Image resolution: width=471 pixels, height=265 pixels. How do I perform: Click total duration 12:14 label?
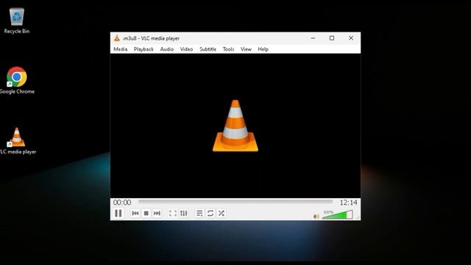[x=348, y=202]
